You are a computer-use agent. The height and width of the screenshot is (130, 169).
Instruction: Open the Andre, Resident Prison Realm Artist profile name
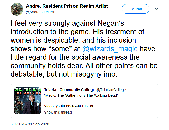[67, 6]
